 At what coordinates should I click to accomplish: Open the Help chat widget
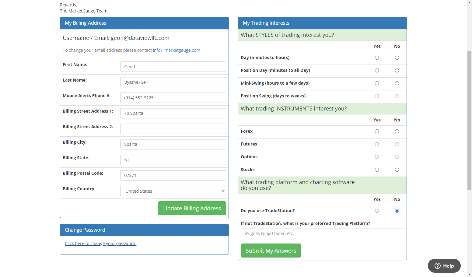[444, 266]
